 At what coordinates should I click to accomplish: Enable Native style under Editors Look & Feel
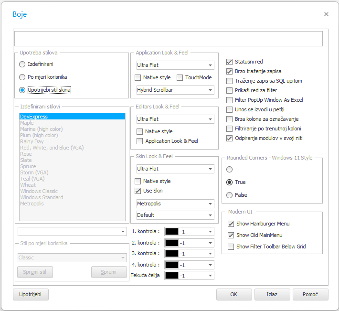click(x=140, y=131)
